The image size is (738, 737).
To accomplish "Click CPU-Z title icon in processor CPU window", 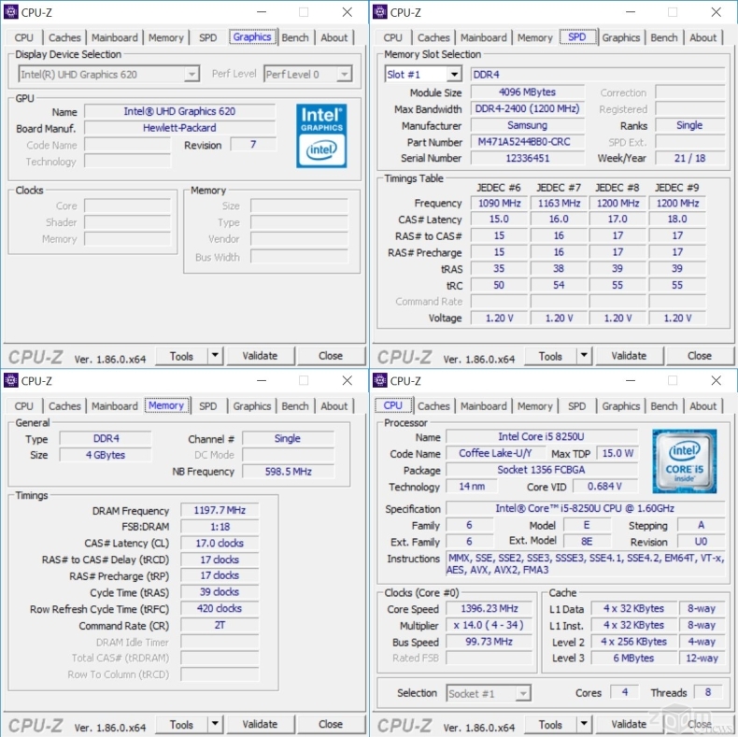I will (379, 380).
